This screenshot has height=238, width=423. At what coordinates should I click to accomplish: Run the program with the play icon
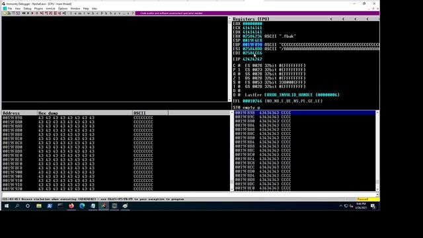point(32,13)
